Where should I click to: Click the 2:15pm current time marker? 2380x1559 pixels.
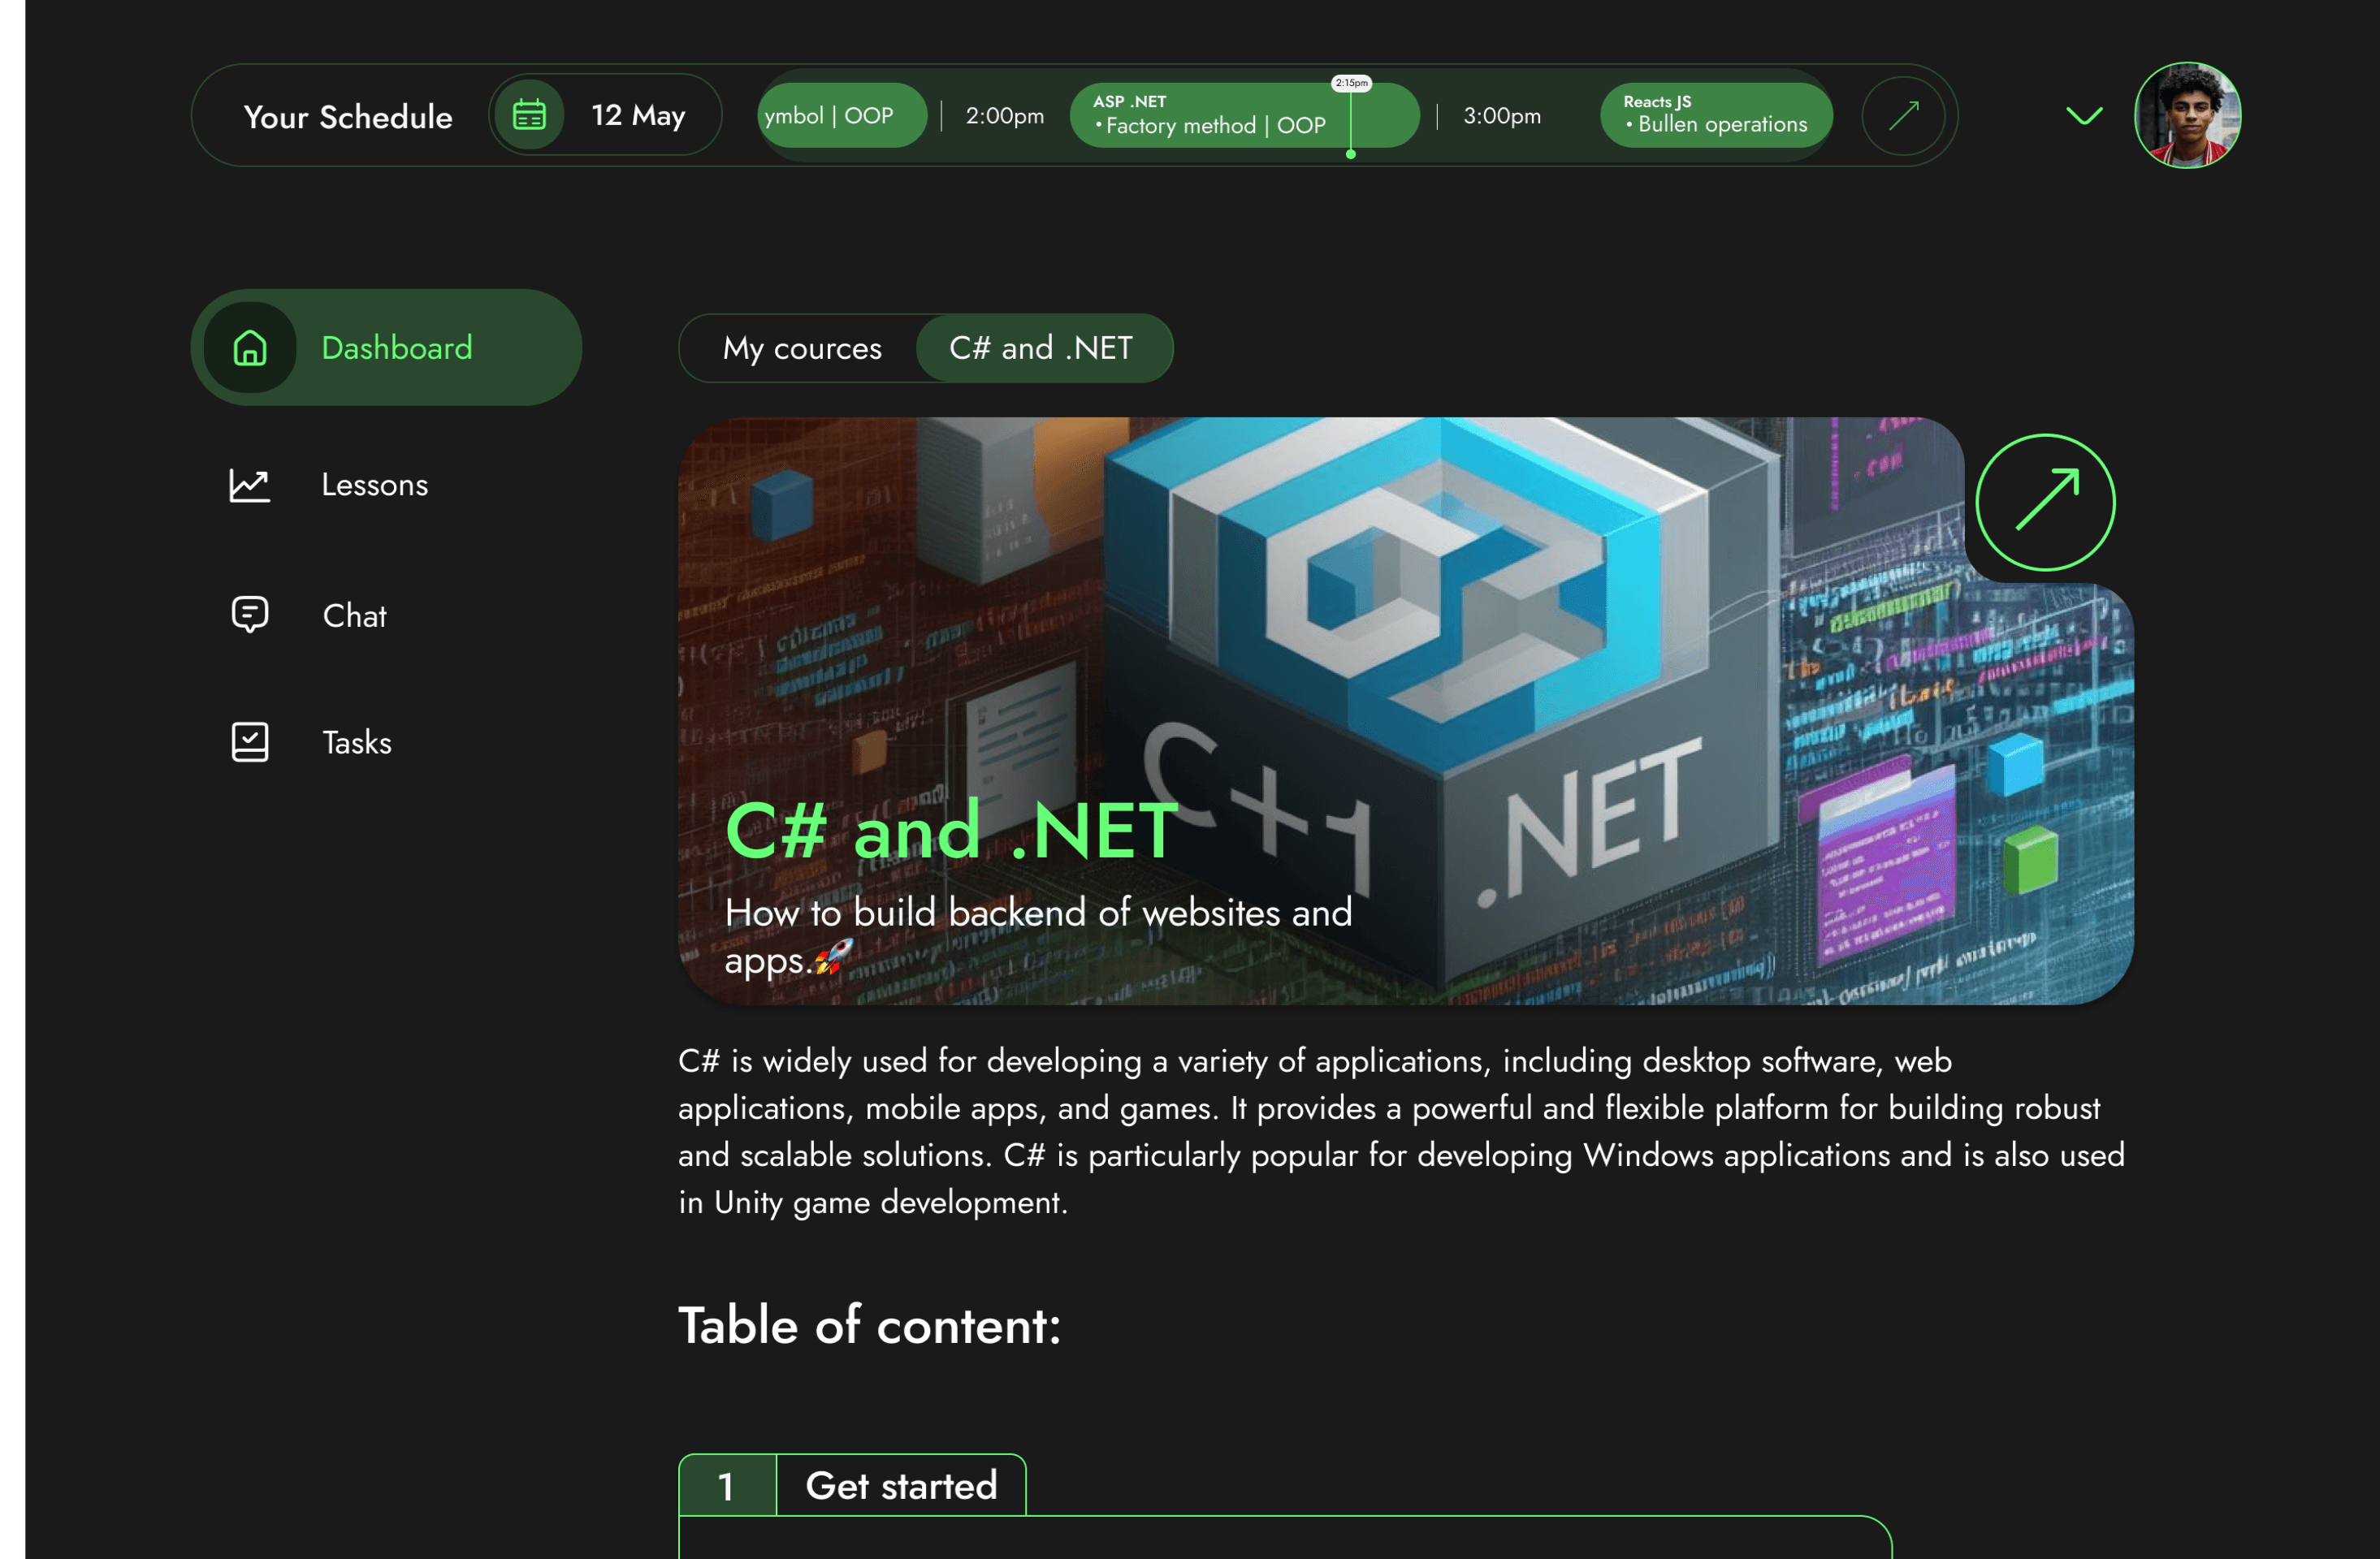1351,84
